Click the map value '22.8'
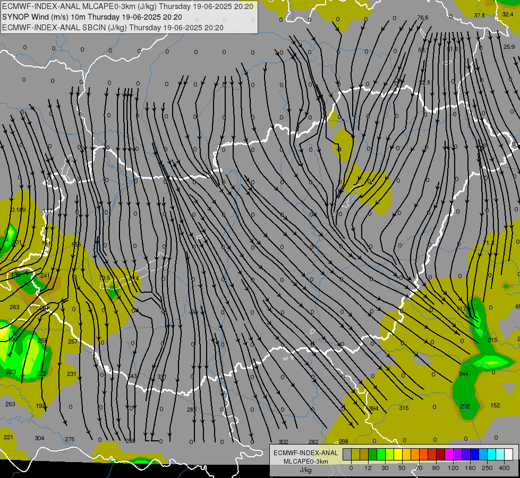Image resolution: width=520 pixels, height=478 pixels. 424,82
